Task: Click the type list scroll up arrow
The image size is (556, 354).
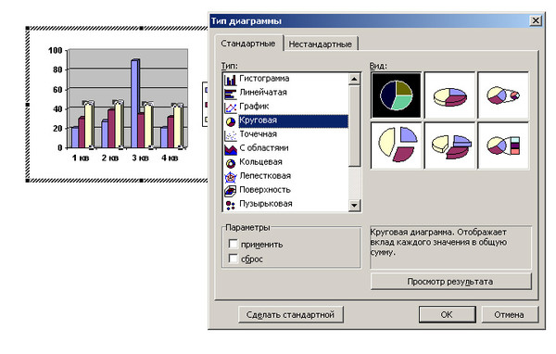Action: (354, 79)
